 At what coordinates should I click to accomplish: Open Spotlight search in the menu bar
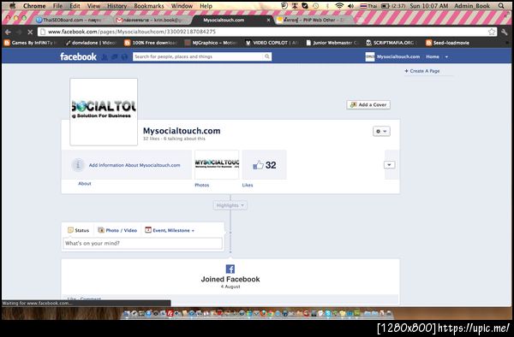pyautogui.click(x=501, y=6)
